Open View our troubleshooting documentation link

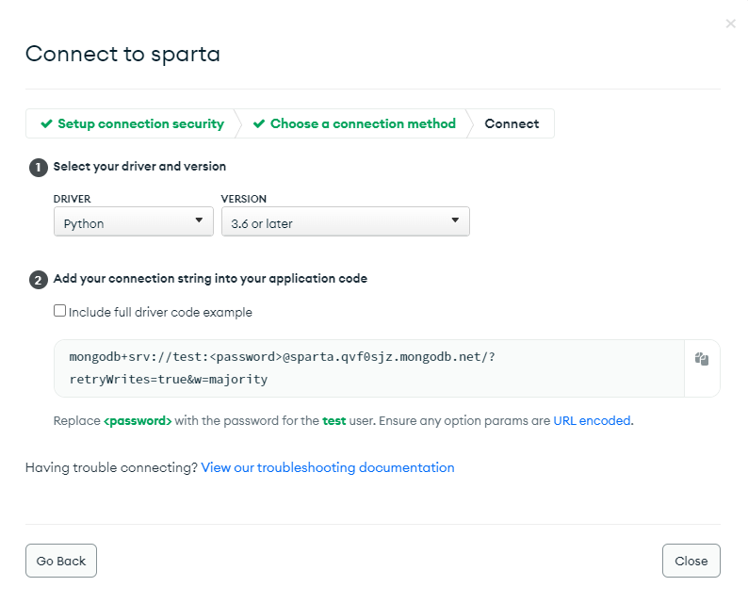click(328, 467)
